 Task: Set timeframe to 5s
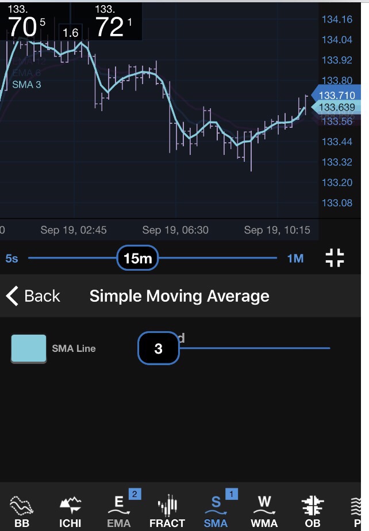pos(11,259)
